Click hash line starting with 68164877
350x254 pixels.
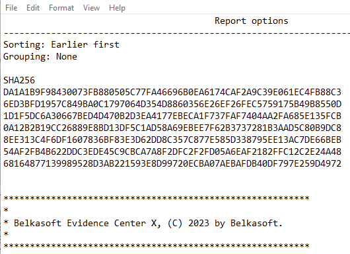click(x=172, y=163)
